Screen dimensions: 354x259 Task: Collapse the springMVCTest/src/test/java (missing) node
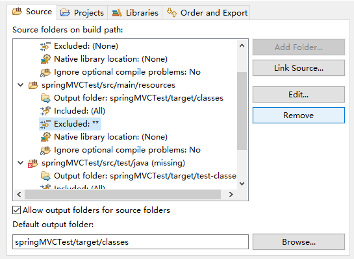coord(21,163)
